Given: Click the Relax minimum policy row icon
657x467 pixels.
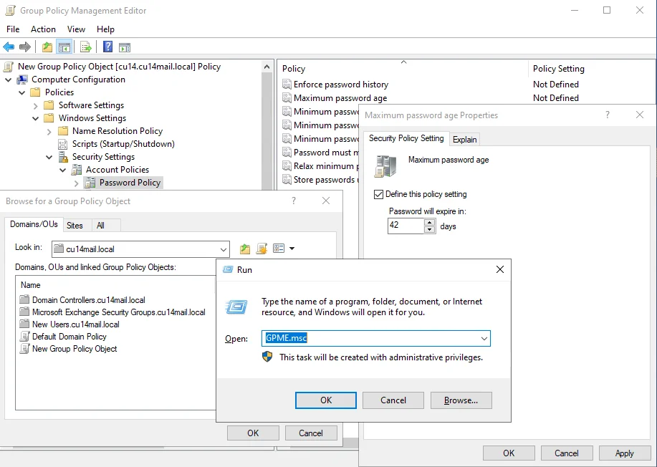Looking at the screenshot, I should (x=287, y=166).
